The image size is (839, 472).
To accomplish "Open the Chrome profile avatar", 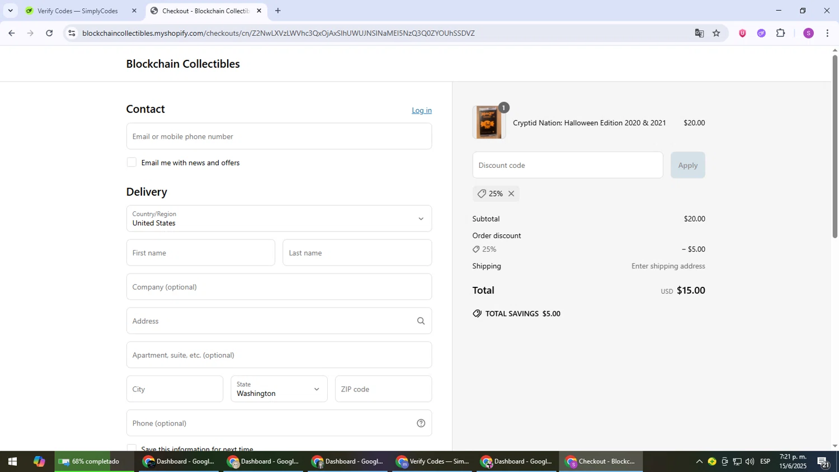I will click(808, 33).
